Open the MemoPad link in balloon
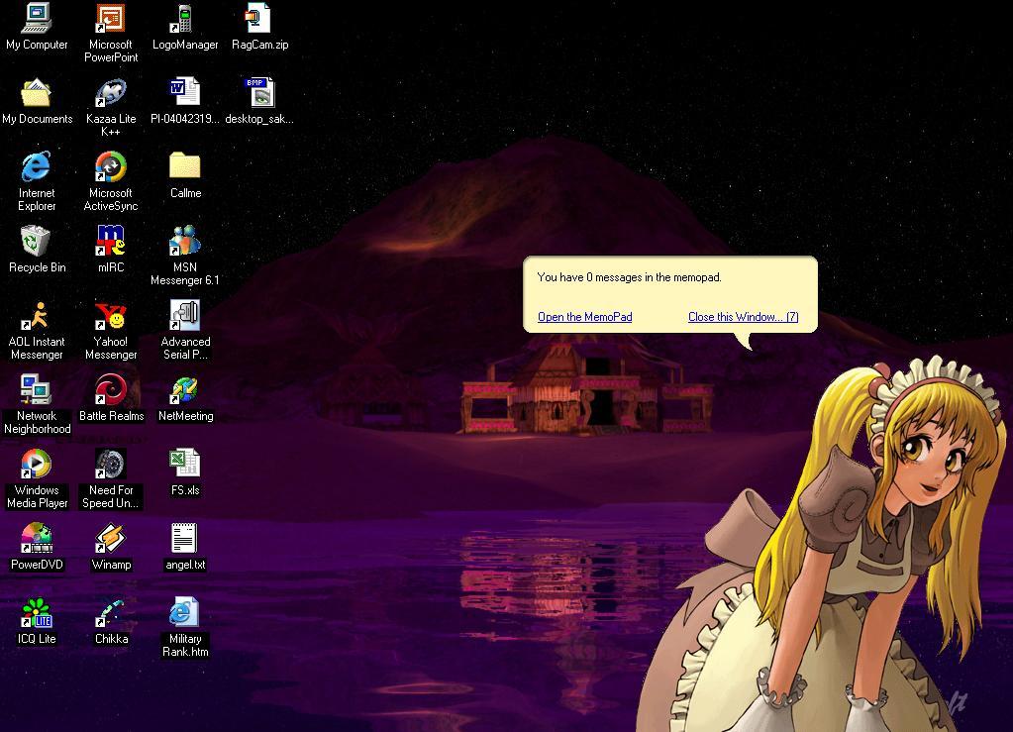1013x732 pixels. 584,317
